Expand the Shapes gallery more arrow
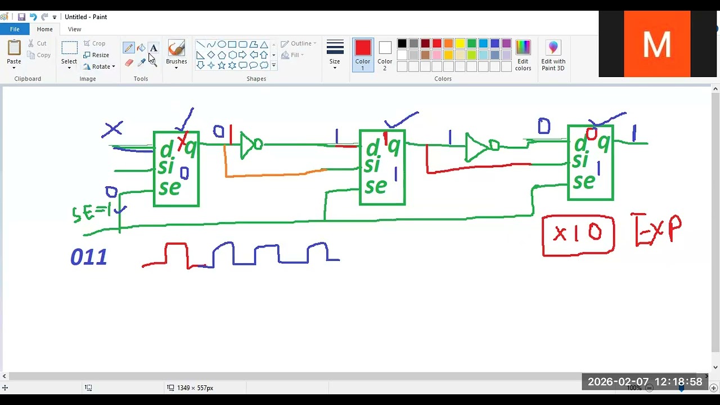Screen dimensions: 720x405 click(x=274, y=65)
